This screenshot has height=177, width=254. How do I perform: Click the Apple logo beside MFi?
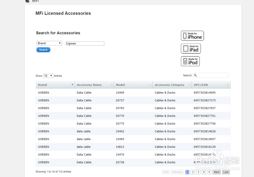27,1
